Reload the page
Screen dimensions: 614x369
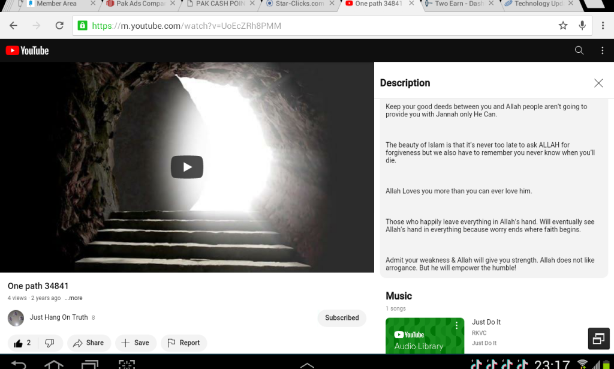59,26
